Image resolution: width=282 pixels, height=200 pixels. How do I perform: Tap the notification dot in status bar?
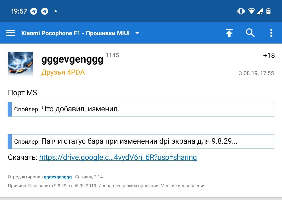[56, 11]
